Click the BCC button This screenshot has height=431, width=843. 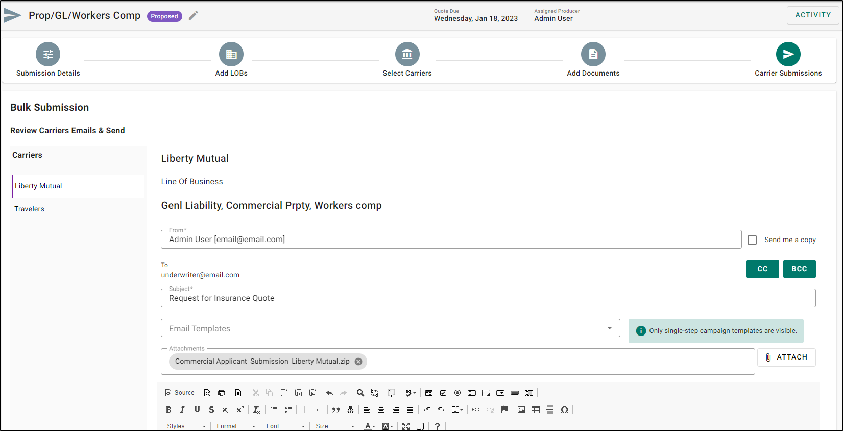tap(800, 269)
